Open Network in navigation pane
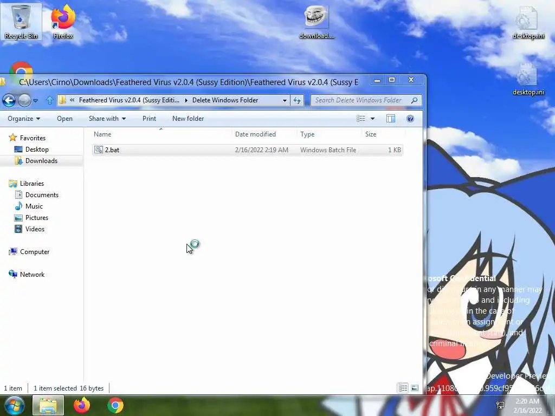Viewport: 555px width, 416px height. click(32, 275)
